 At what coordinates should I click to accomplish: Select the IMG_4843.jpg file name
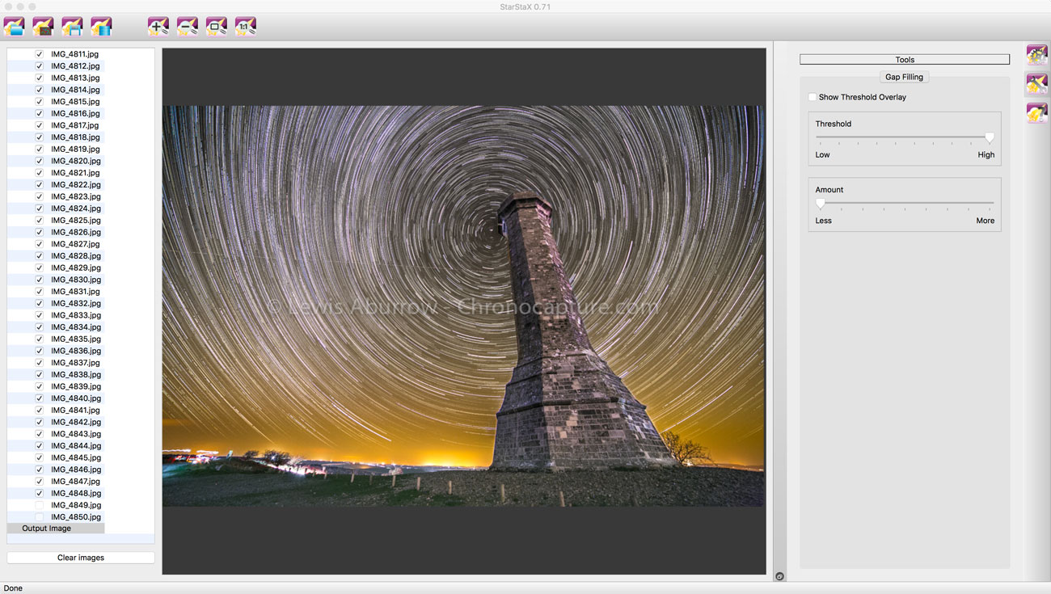[x=76, y=434]
